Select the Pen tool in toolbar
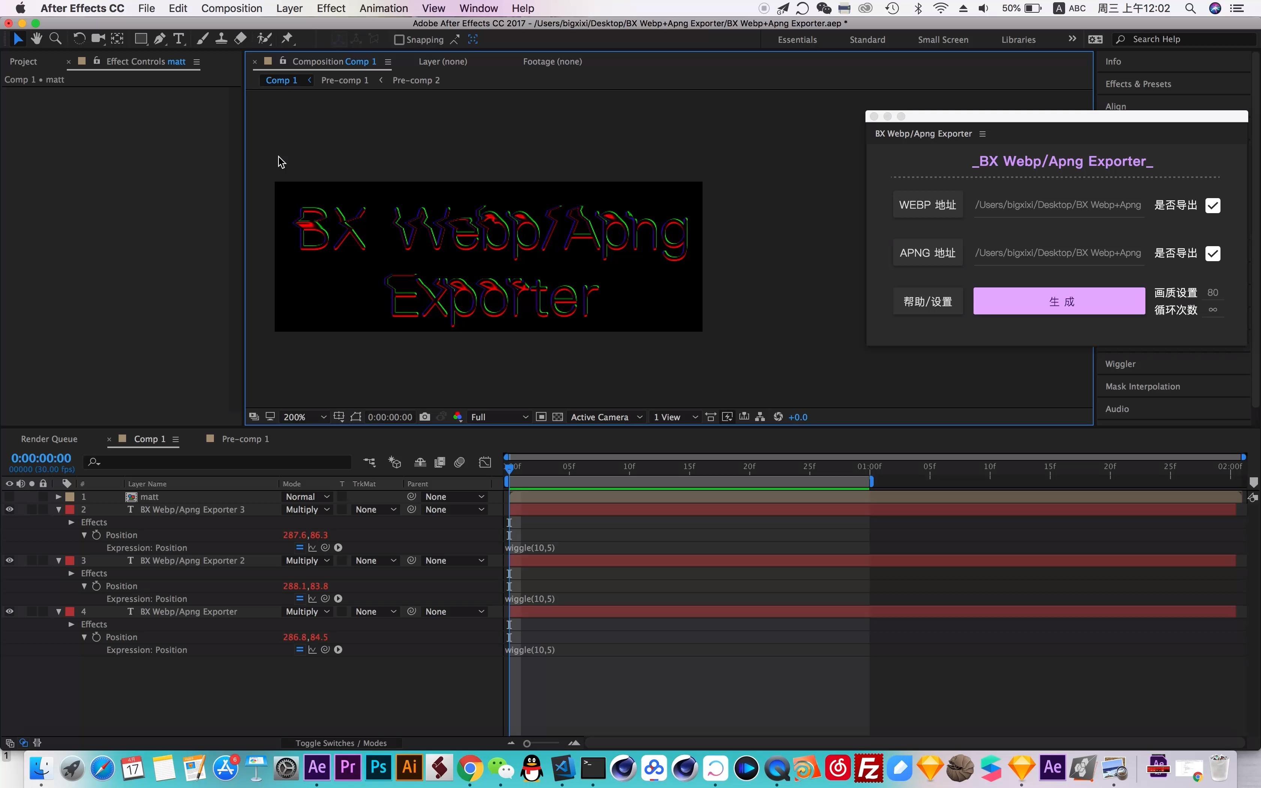Screen dimensions: 1261x788 [160, 39]
